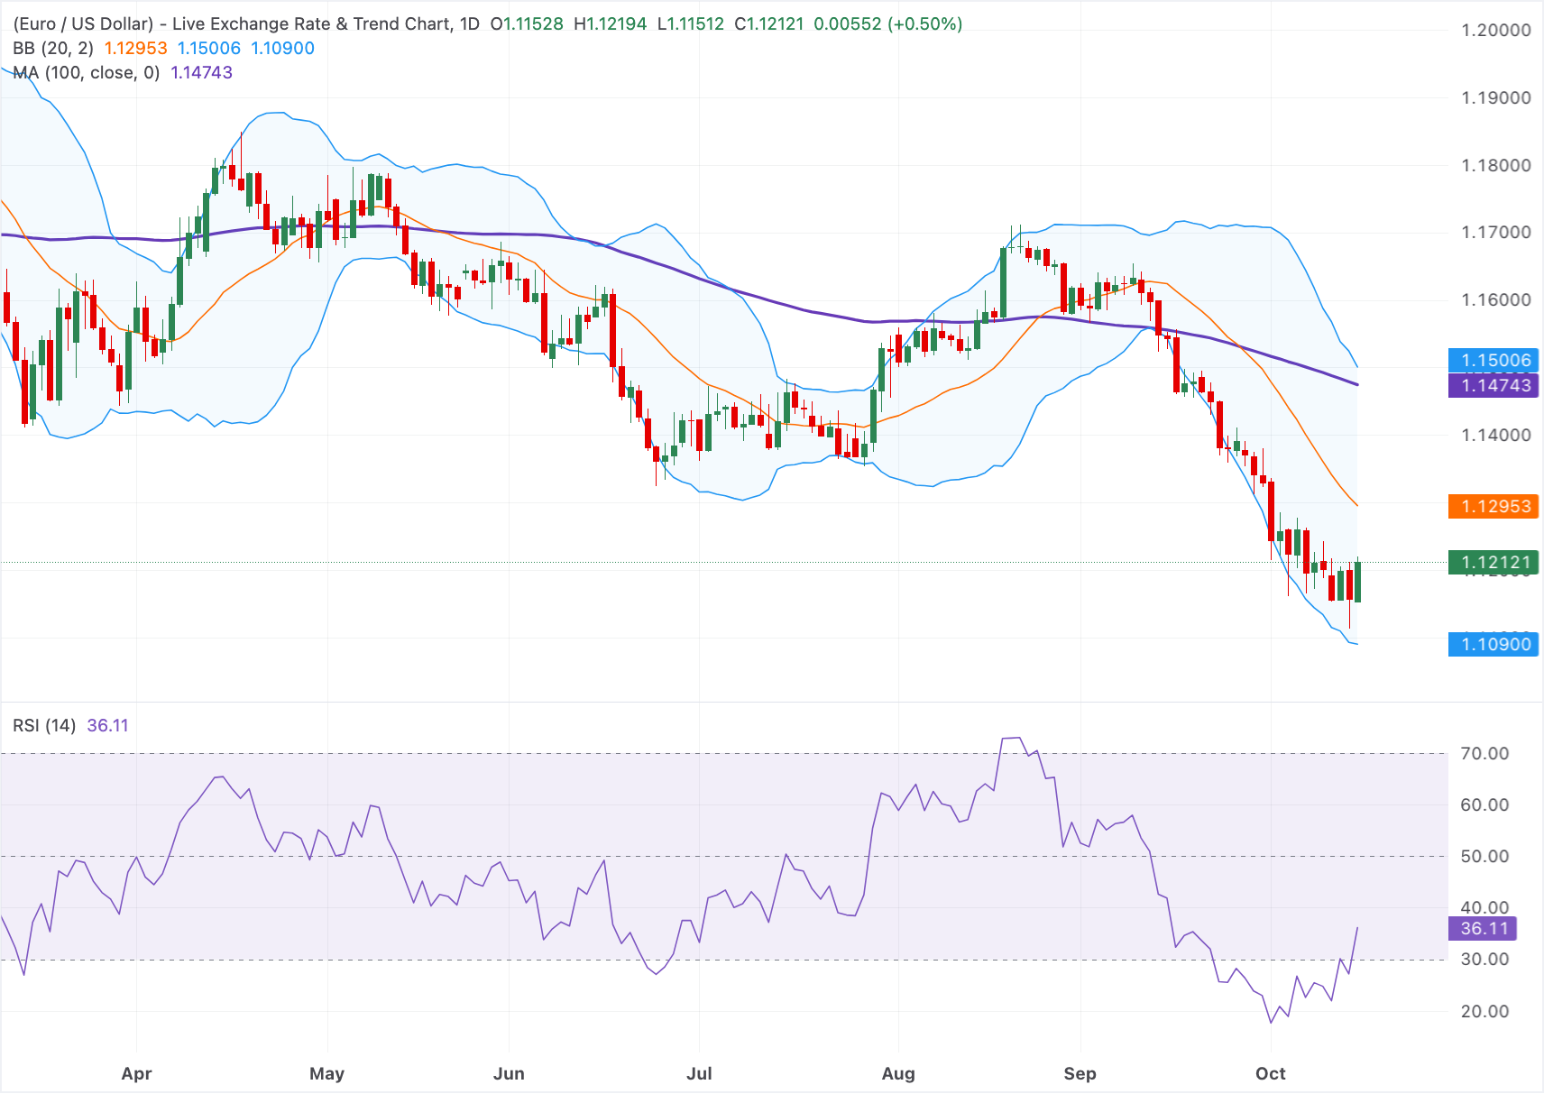The height and width of the screenshot is (1103, 1544).
Task: Click the Euro / US Dollar chart title
Action: 246,23
